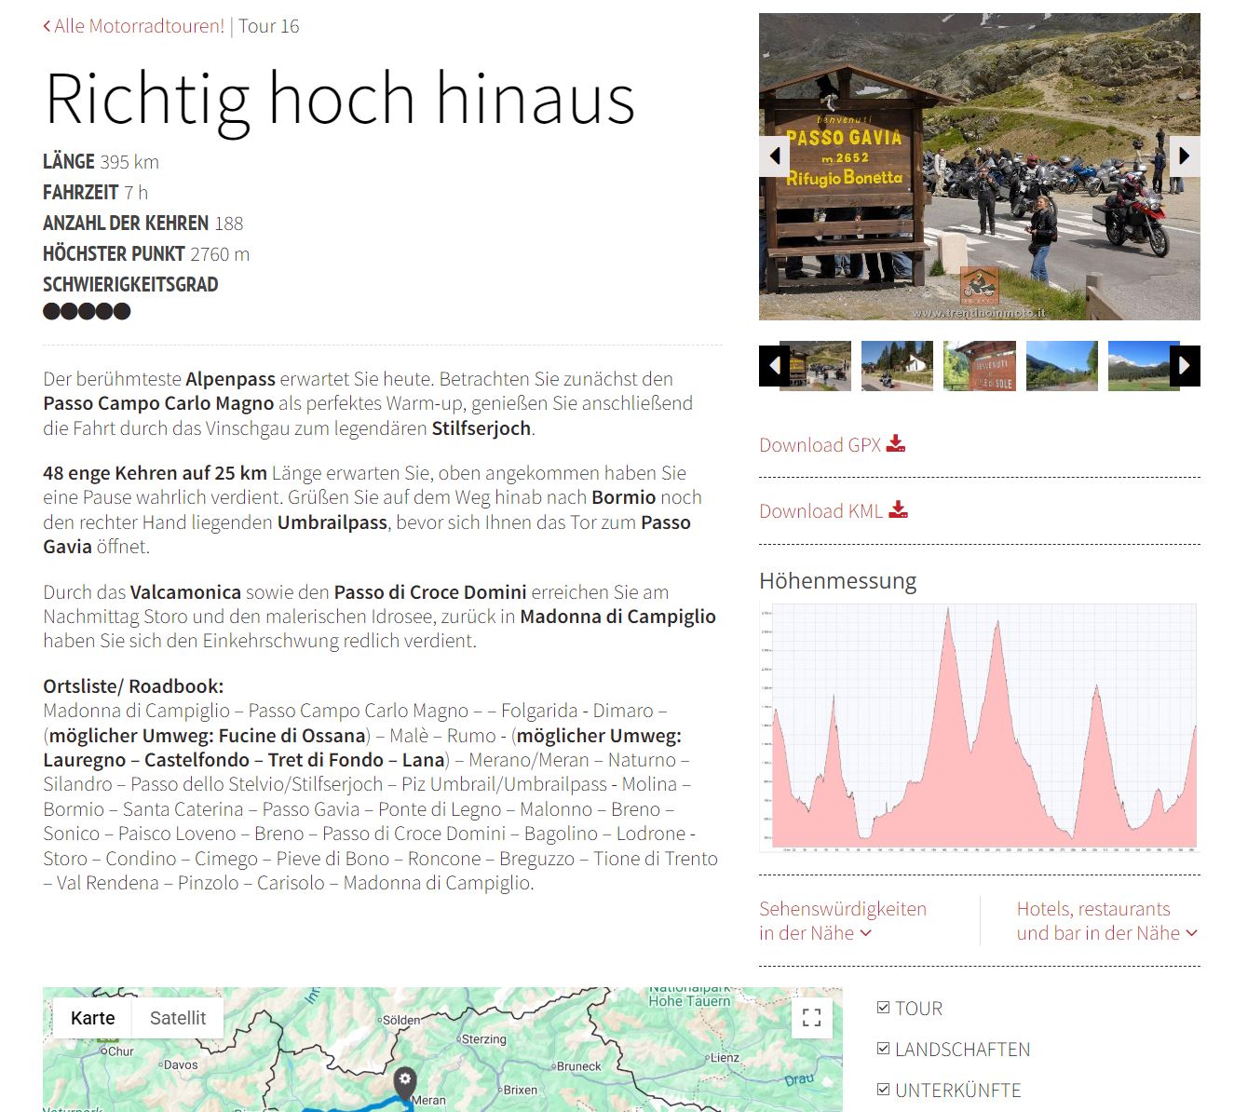Disable the UNTERKÜNFTE checkbox
This screenshot has height=1112, width=1234.
[x=883, y=1090]
